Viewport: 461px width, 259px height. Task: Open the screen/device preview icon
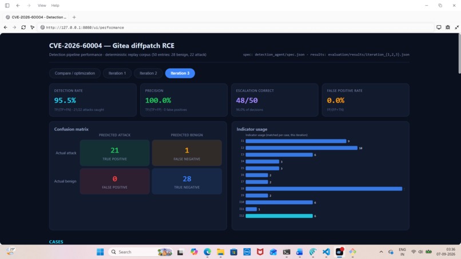439,27
